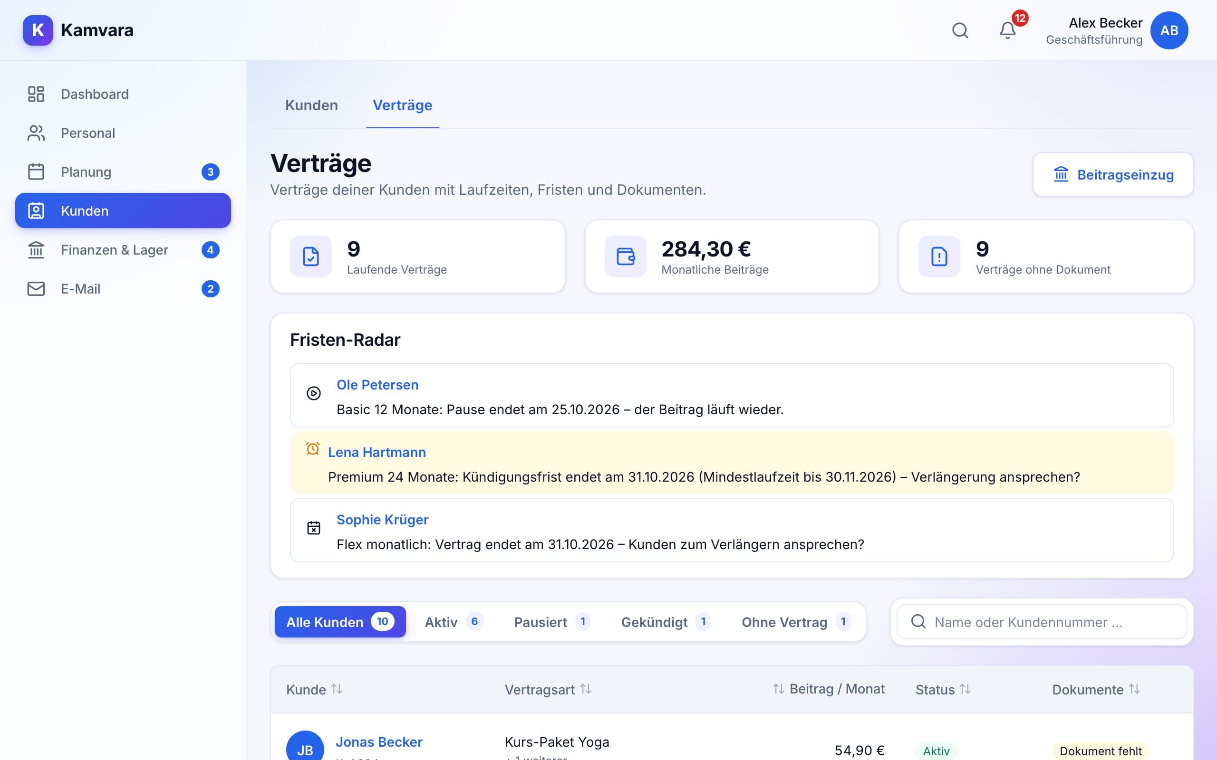Focus the Name oder Kundennummer search field

[x=1042, y=622]
